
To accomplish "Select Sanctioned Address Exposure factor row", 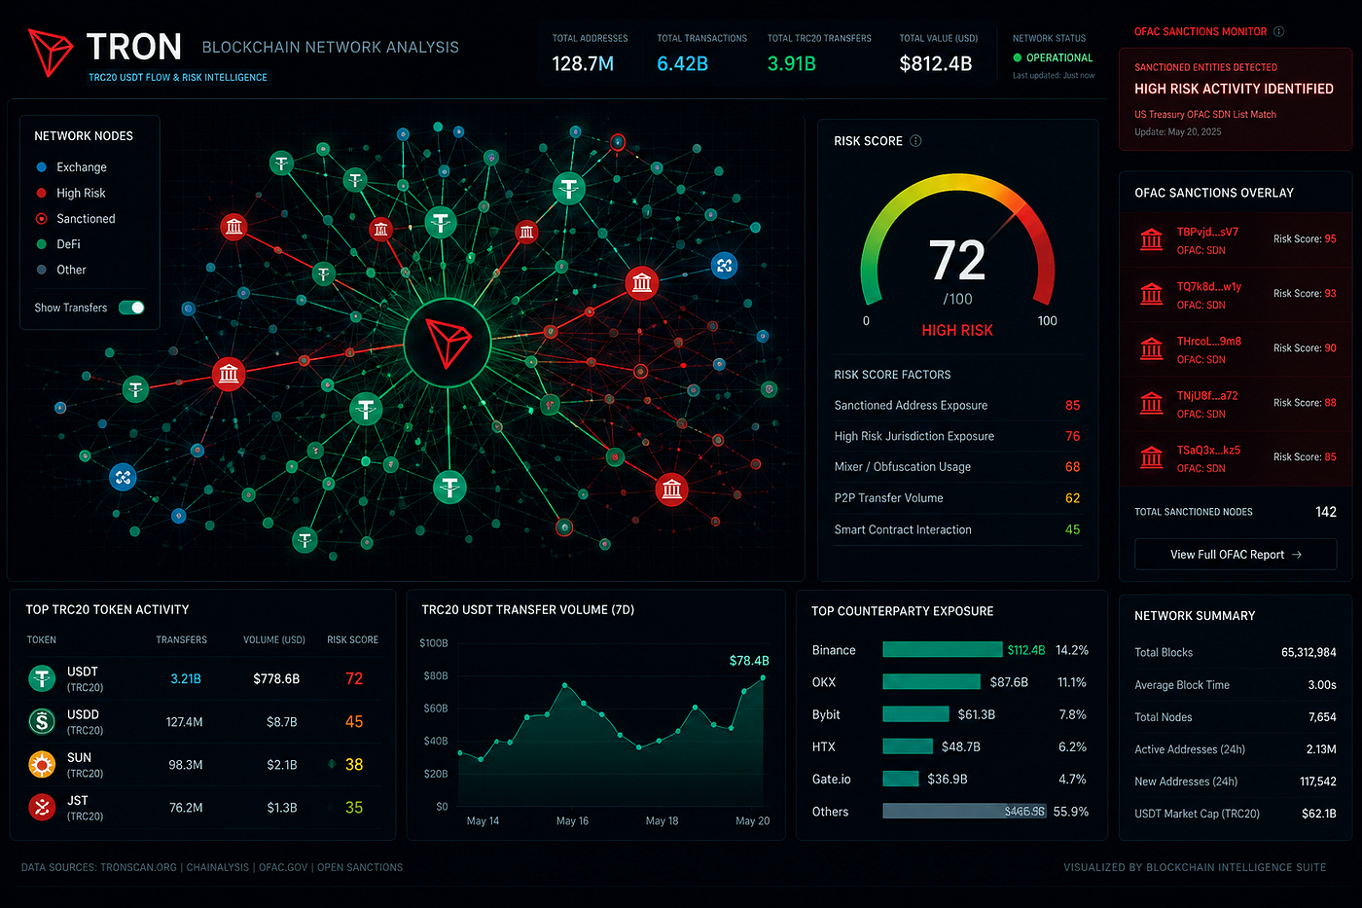I will (x=957, y=405).
